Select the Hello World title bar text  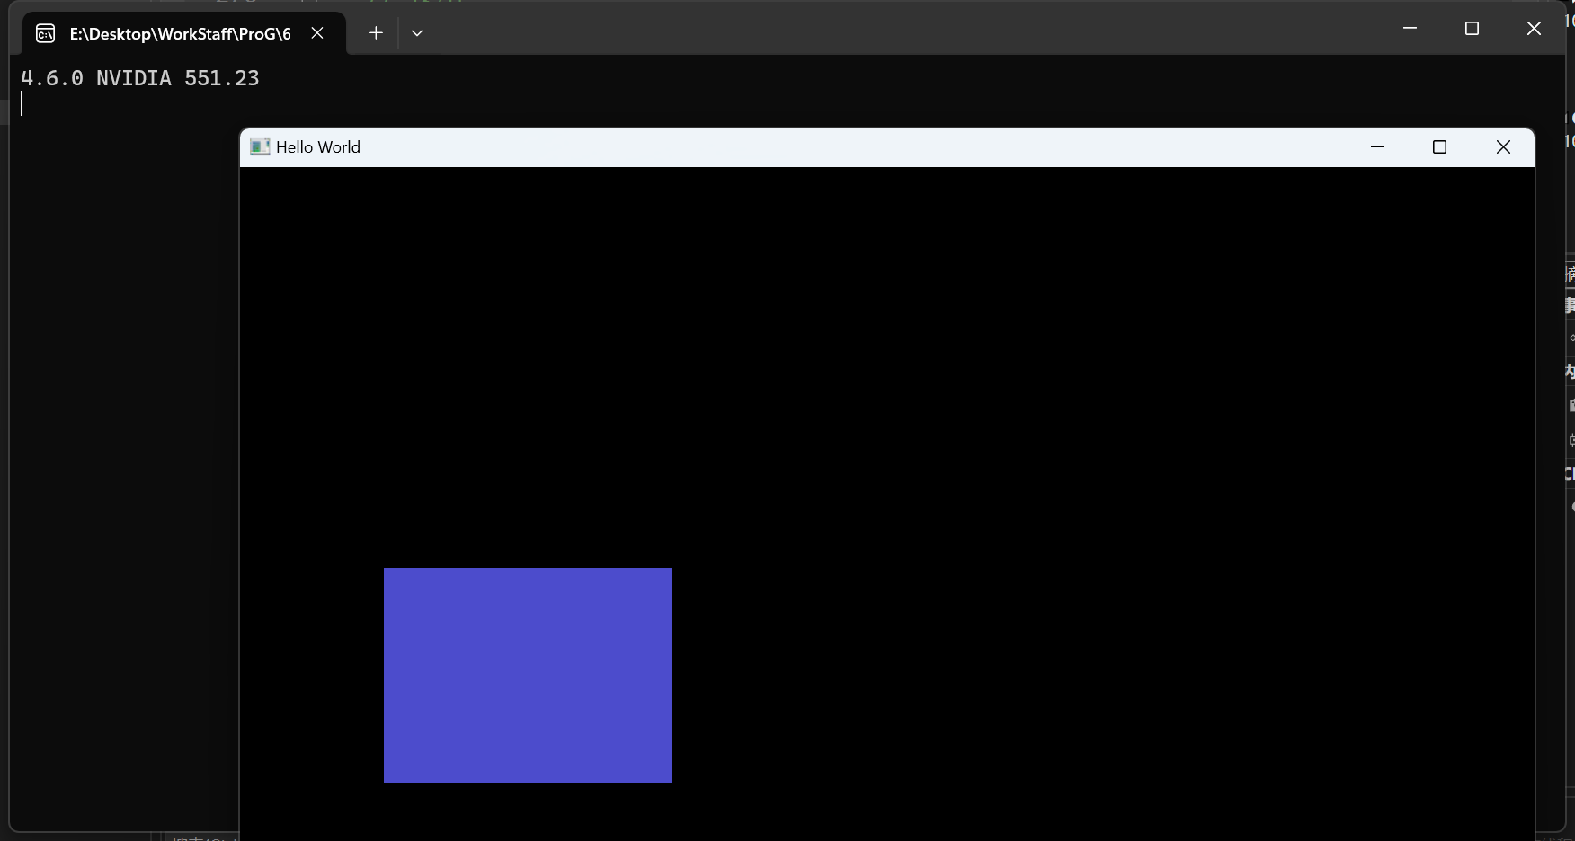[x=318, y=146]
